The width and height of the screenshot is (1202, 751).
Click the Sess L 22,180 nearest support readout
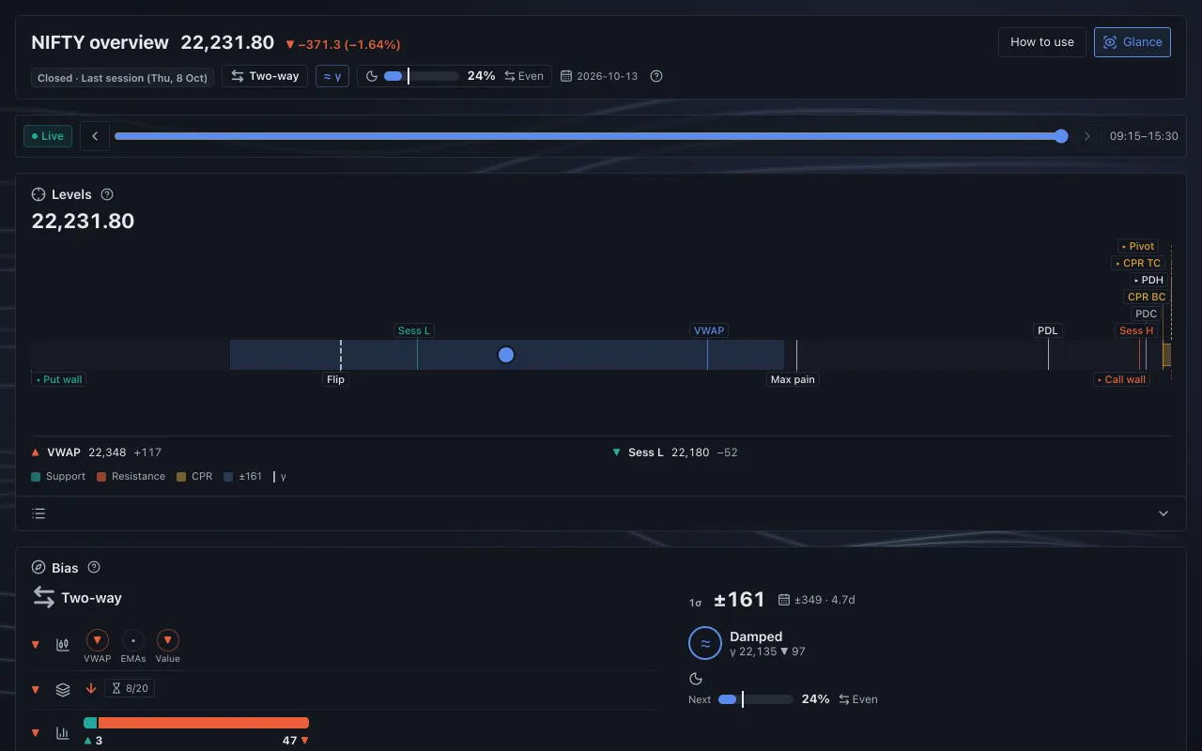click(675, 452)
